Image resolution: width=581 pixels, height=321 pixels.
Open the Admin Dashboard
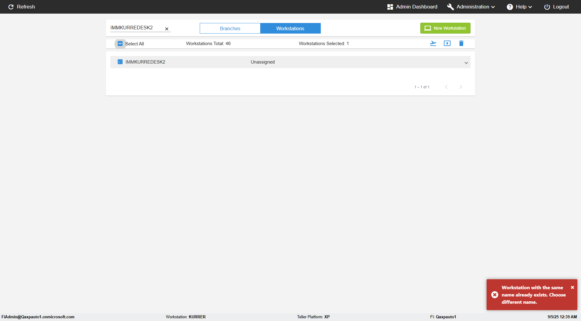click(412, 7)
